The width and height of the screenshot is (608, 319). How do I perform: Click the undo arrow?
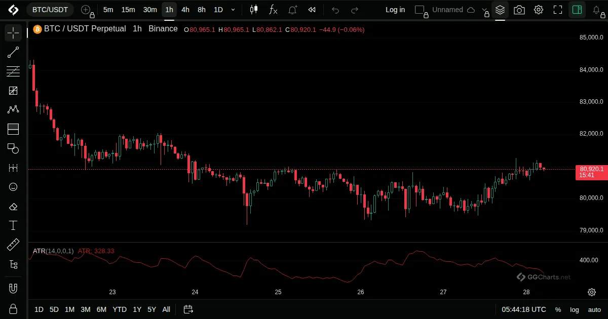click(x=335, y=10)
